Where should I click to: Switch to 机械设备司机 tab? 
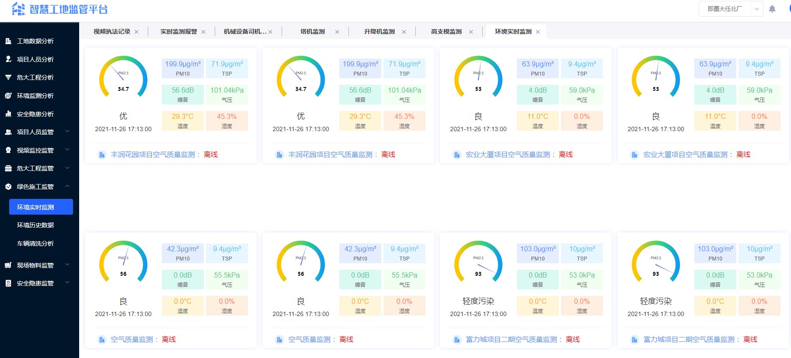(245, 32)
